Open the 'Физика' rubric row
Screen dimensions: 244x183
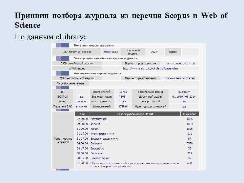click(95, 124)
